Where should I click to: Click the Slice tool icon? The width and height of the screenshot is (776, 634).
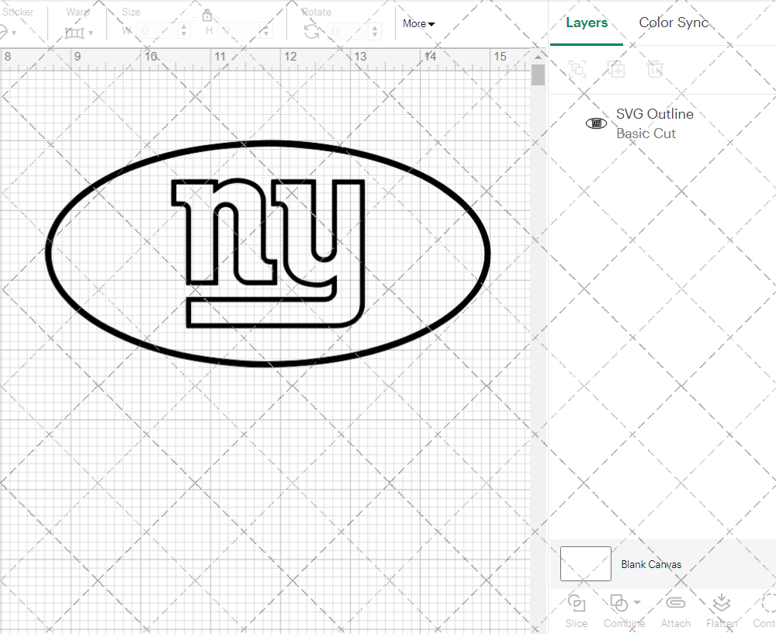tap(577, 603)
